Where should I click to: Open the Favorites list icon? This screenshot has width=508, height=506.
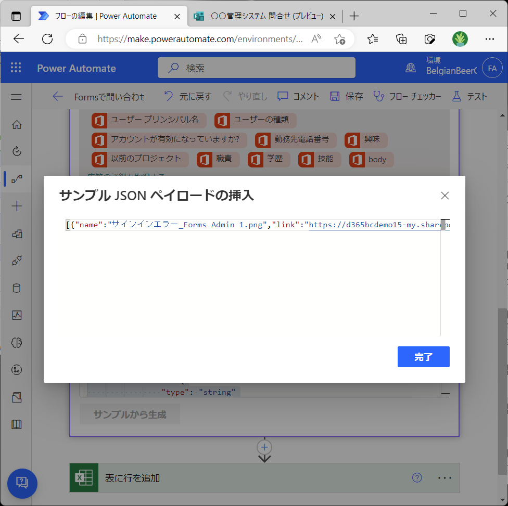373,39
